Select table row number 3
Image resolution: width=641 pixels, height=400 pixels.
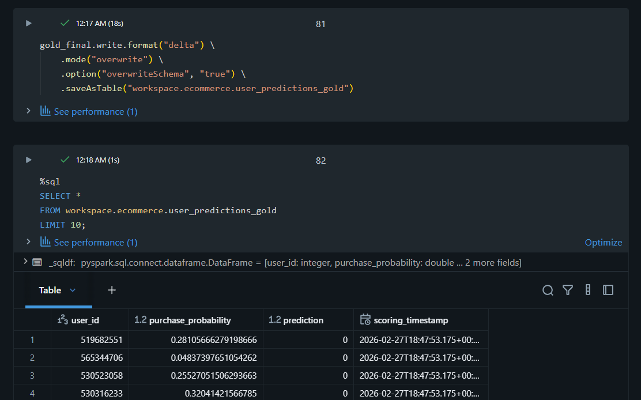(32, 375)
